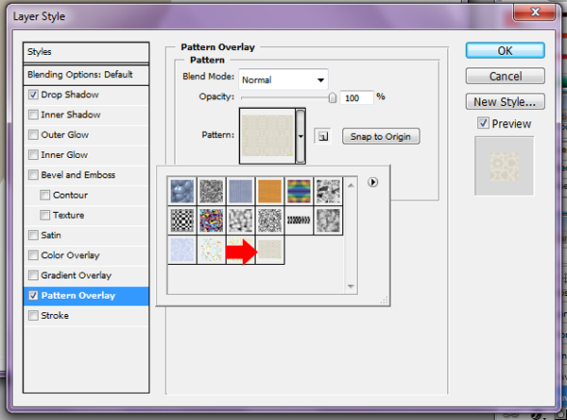This screenshot has height=420, width=567.
Task: Click the Opacity slider handle
Action: click(332, 96)
